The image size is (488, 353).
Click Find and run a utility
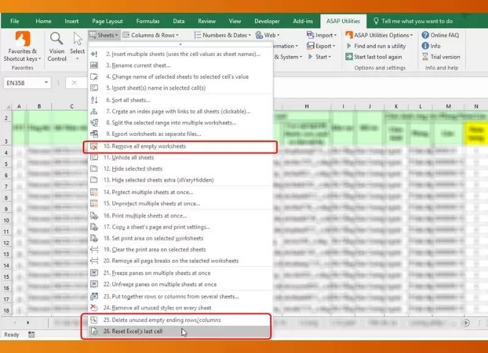click(x=376, y=46)
